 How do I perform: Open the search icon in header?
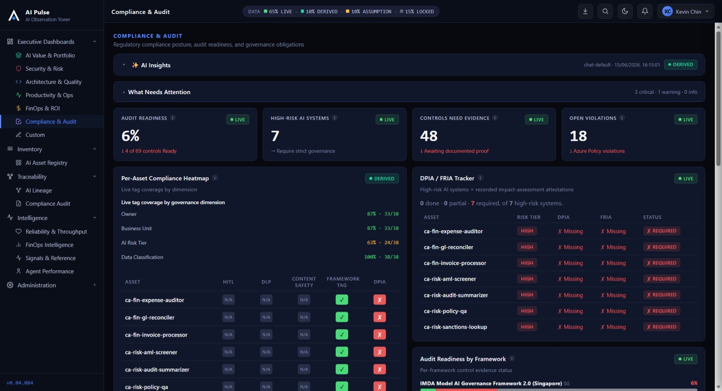click(605, 11)
